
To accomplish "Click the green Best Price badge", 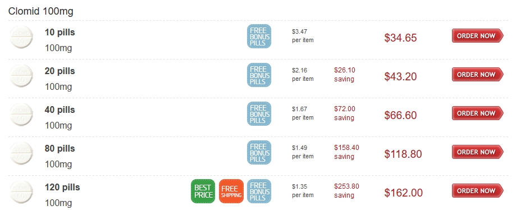I will pyautogui.click(x=203, y=191).
